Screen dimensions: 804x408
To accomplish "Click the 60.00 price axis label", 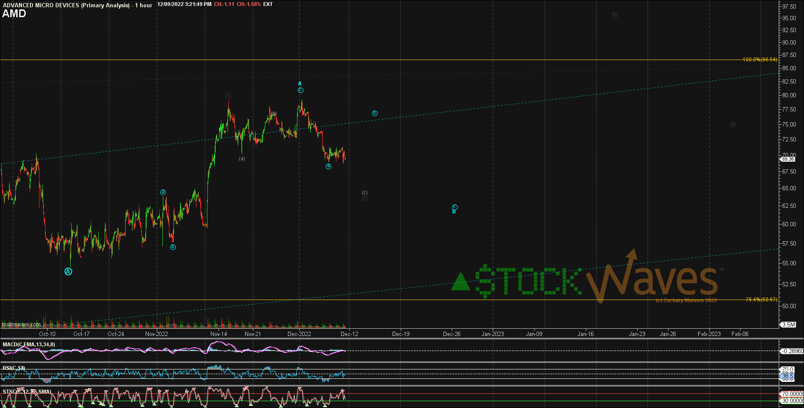I will pos(789,224).
